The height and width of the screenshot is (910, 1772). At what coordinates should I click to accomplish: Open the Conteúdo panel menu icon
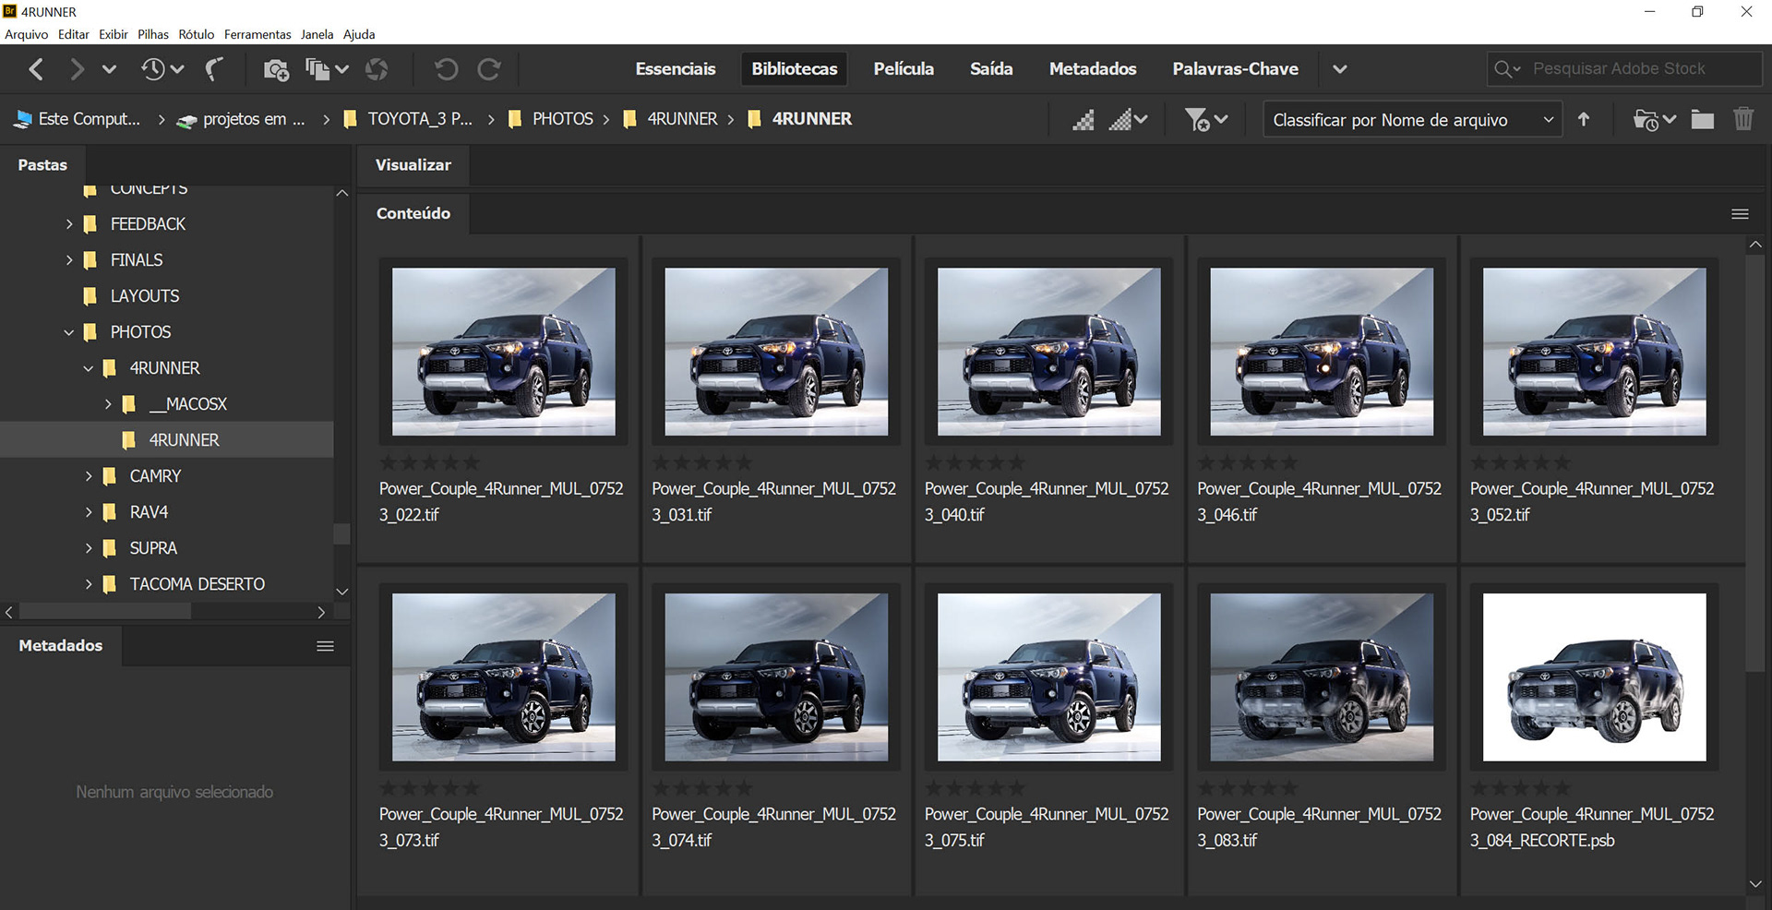pos(1740,214)
